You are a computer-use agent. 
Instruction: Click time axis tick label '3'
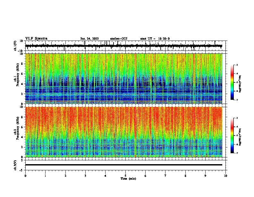coord(85,176)
